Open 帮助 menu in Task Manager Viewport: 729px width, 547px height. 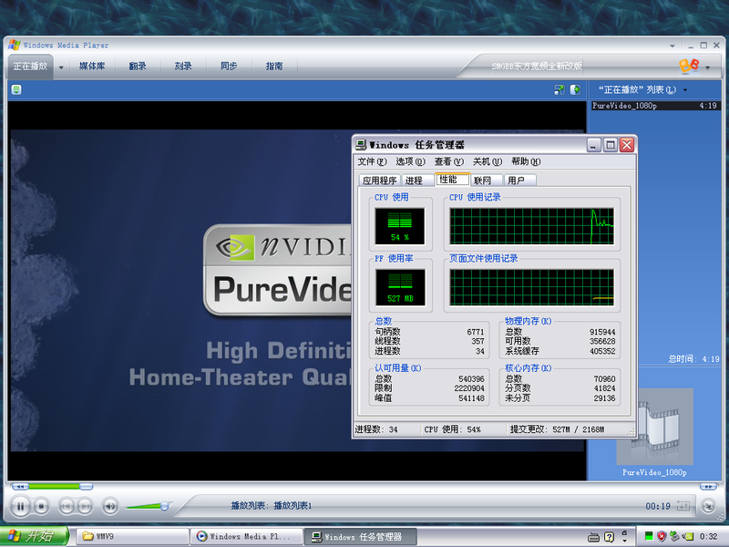[x=526, y=161]
